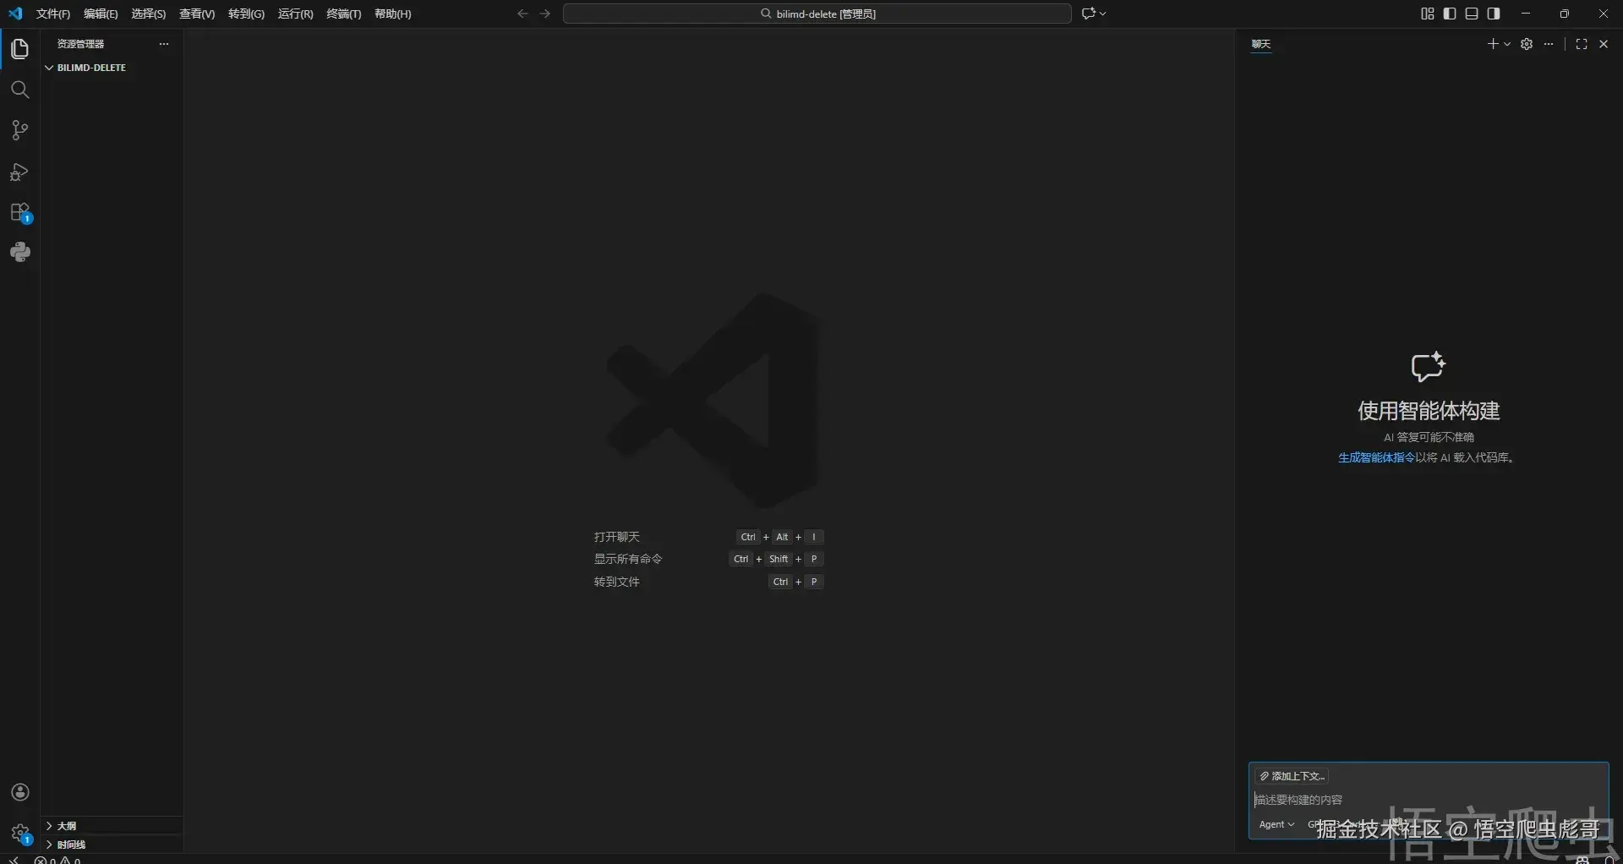Close the 聊天 chat panel

(x=1604, y=44)
